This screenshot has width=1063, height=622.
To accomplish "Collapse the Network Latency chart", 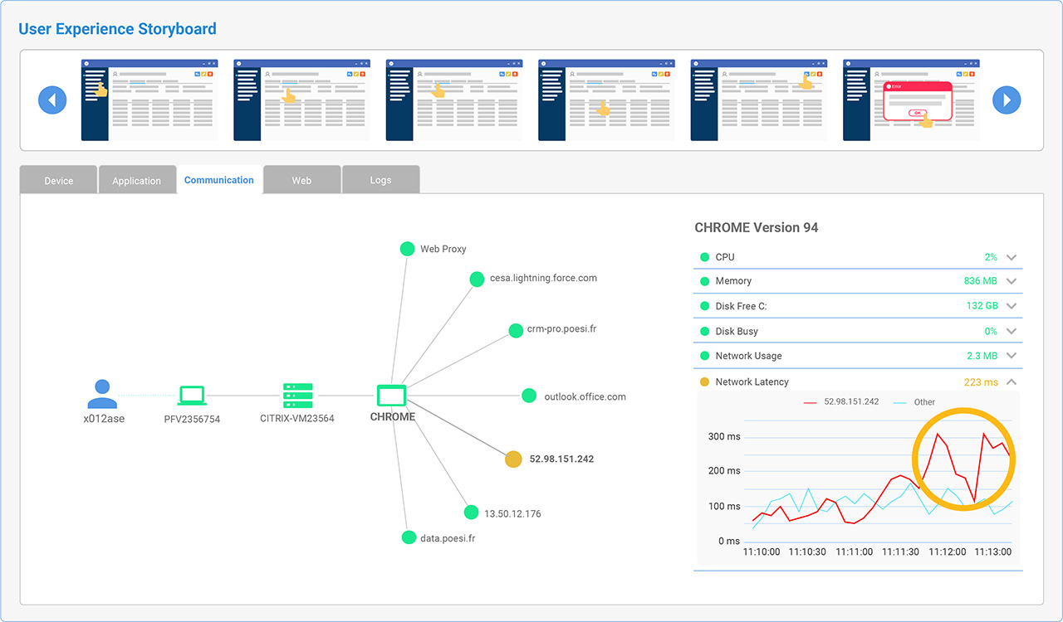I will [x=1011, y=382].
